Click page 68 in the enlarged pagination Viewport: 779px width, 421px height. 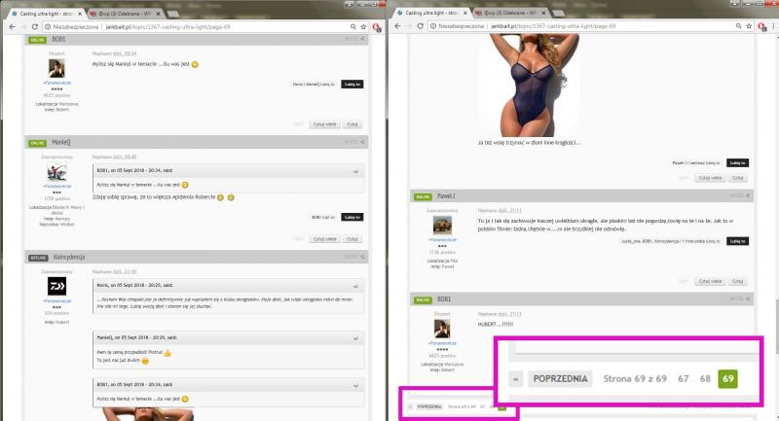(704, 378)
